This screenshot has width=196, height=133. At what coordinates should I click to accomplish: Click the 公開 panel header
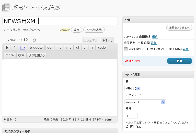158,20
